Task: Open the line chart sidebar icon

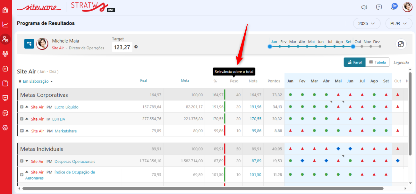Action: coord(5,25)
